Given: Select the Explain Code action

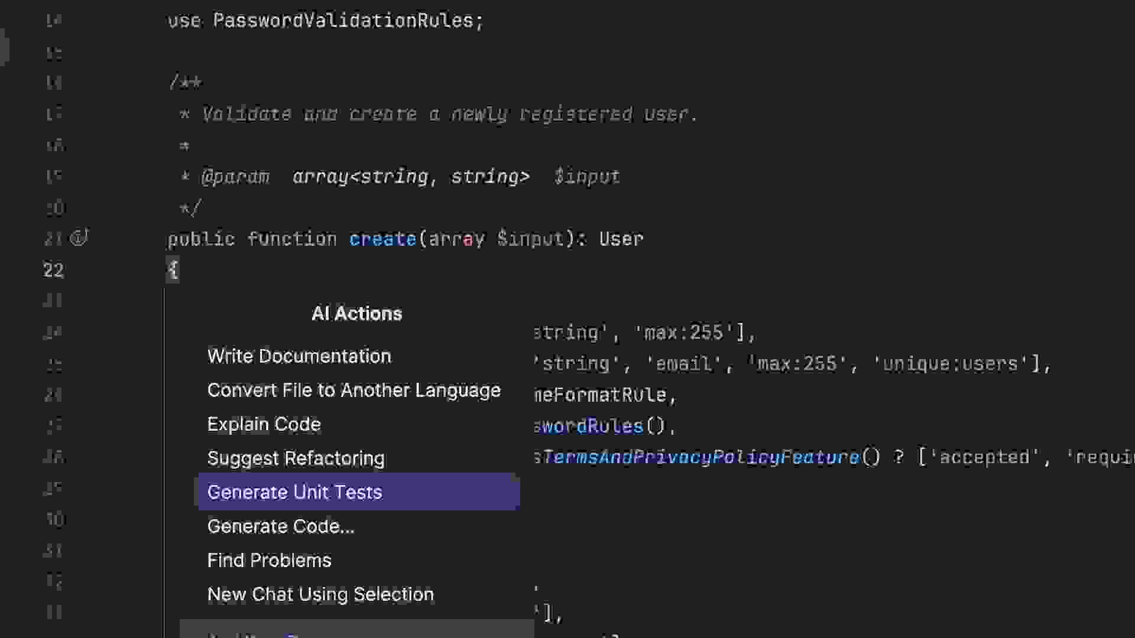Looking at the screenshot, I should click(264, 424).
